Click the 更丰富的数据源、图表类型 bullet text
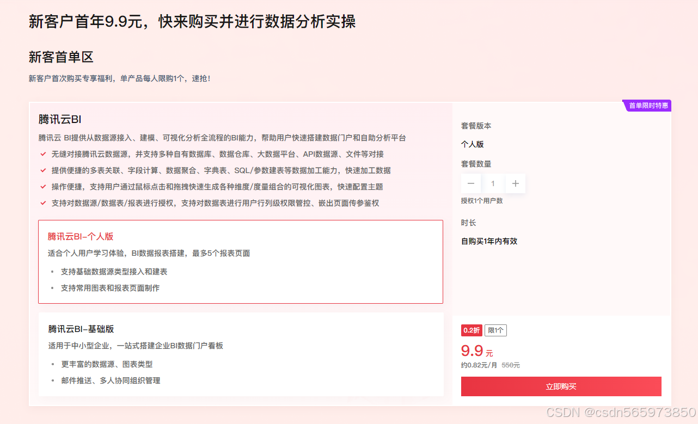Image resolution: width=698 pixels, height=424 pixels. point(107,364)
